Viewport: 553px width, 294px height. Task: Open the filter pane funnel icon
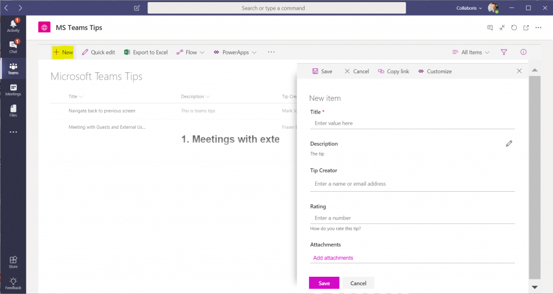504,52
